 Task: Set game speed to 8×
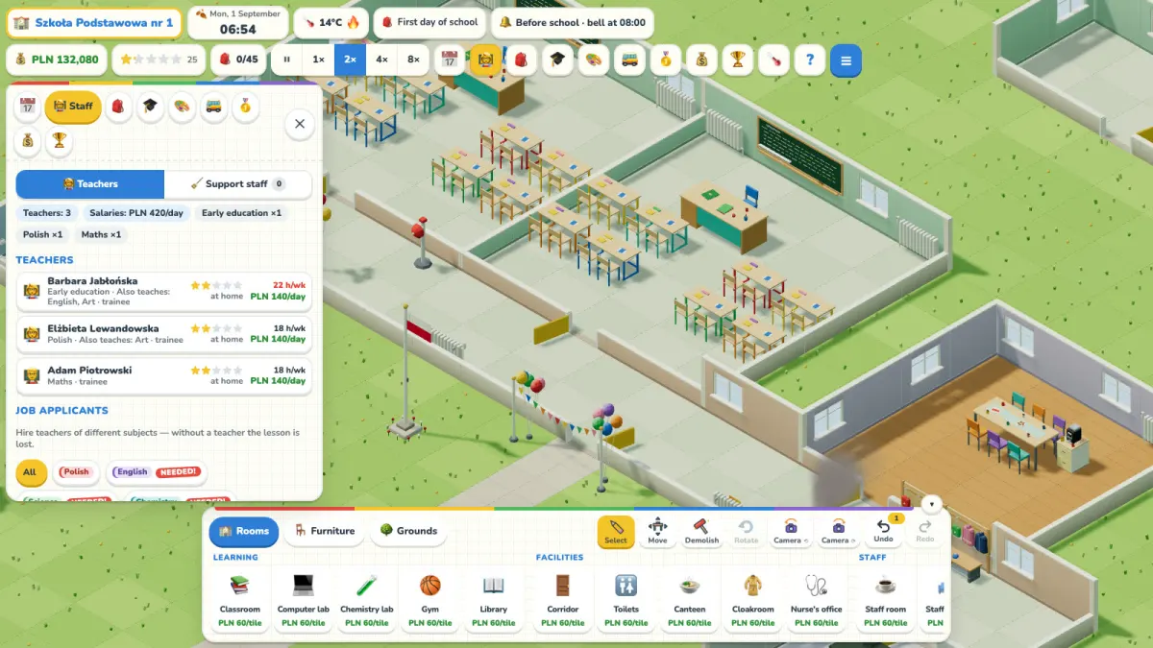[413, 60]
